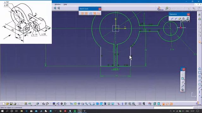Click the Open file folder icon
The height and width of the screenshot is (113, 202).
7,104
